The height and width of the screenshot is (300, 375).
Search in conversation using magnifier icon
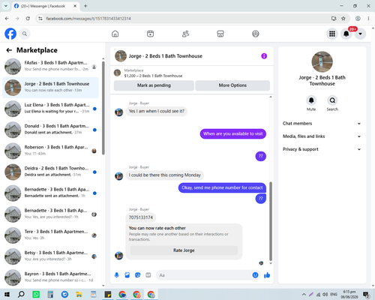332,100
